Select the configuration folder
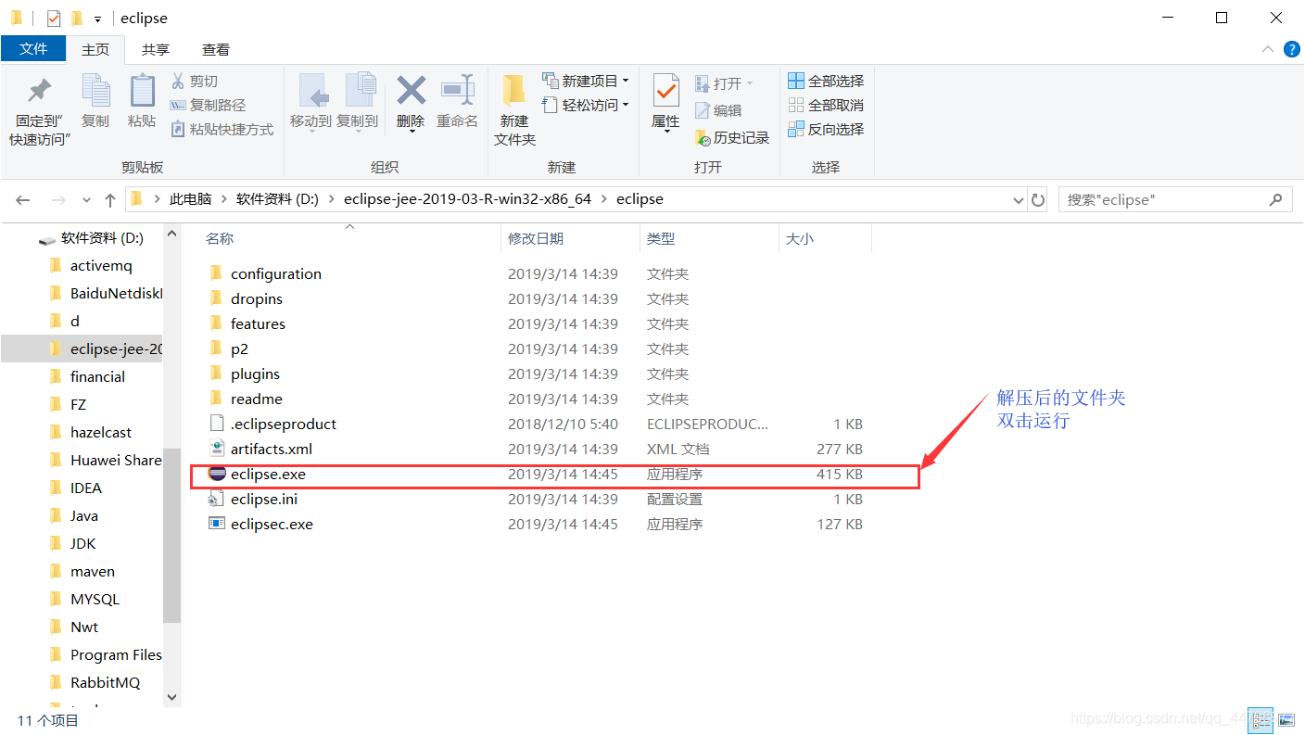The height and width of the screenshot is (735, 1305). click(276, 273)
